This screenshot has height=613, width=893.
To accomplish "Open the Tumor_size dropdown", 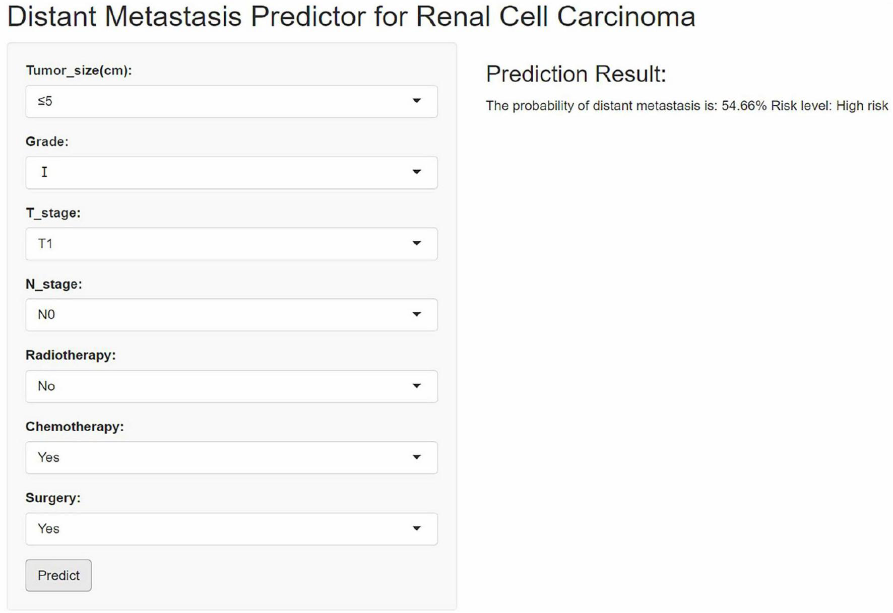I will click(x=231, y=101).
